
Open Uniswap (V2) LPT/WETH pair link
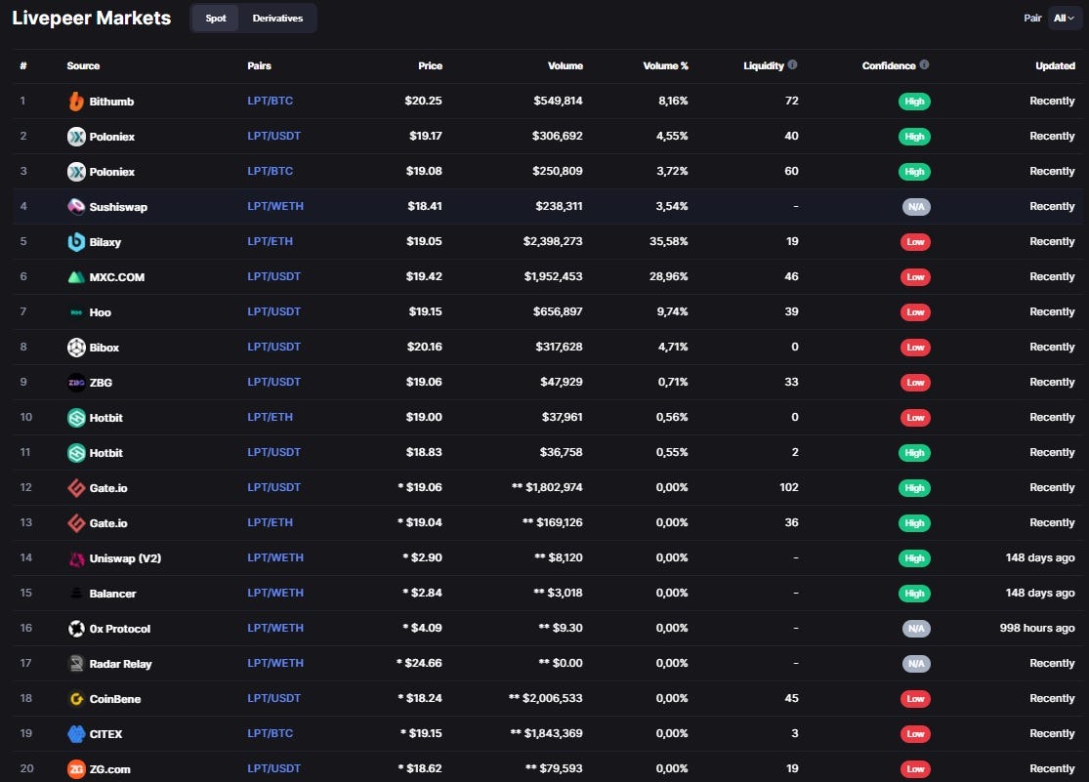(x=275, y=557)
